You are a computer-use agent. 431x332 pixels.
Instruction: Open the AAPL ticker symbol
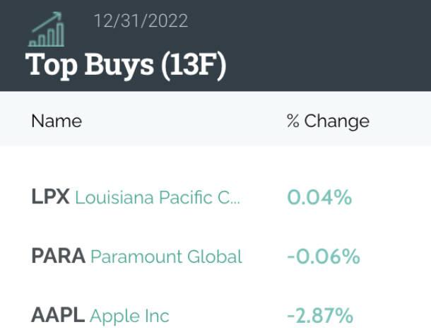(x=58, y=314)
